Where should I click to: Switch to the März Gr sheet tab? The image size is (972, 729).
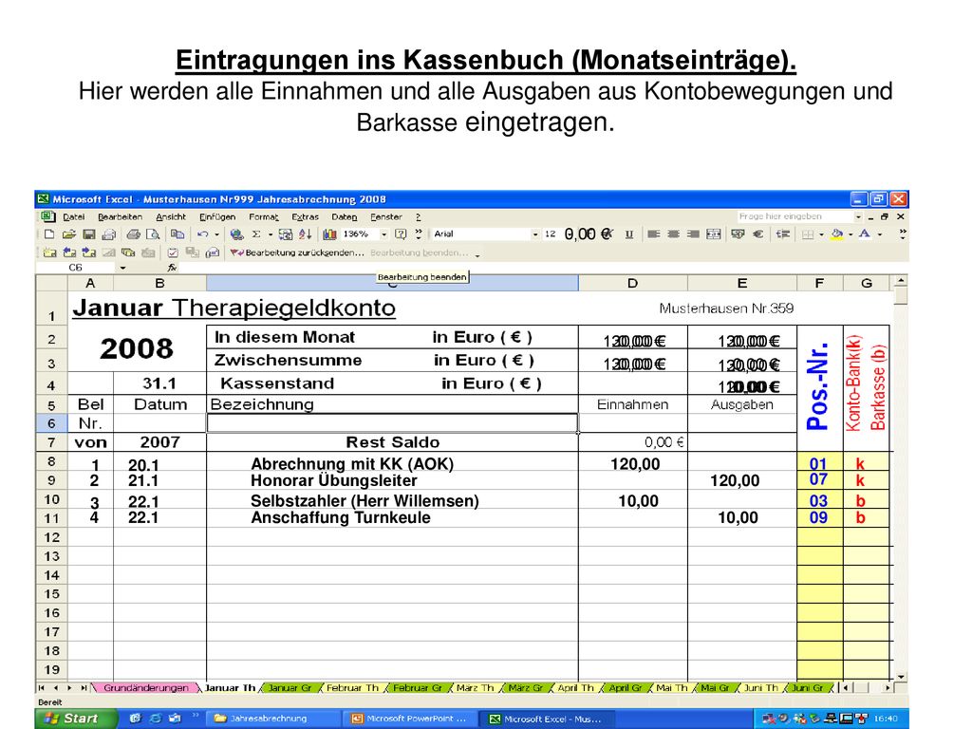pyautogui.click(x=525, y=688)
